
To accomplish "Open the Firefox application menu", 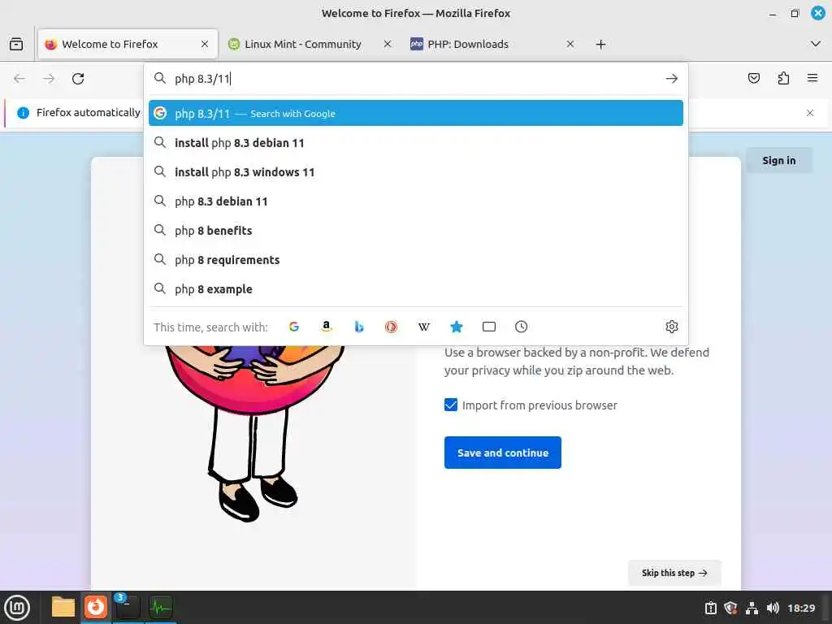I will (x=812, y=79).
